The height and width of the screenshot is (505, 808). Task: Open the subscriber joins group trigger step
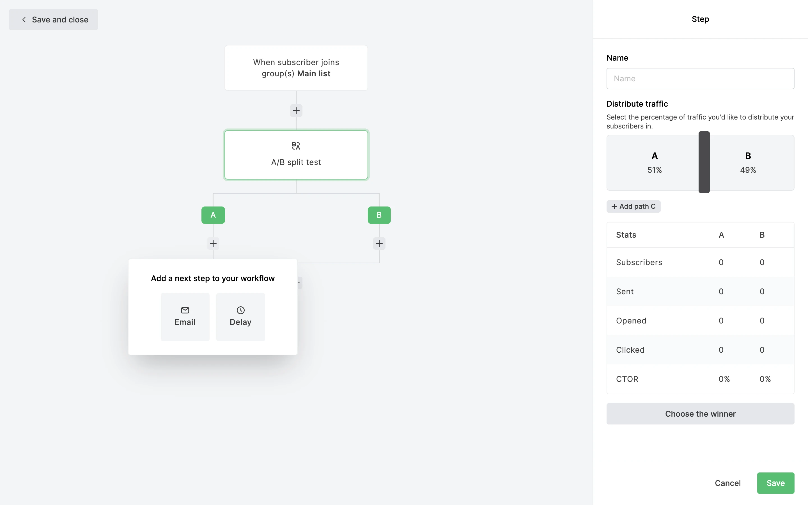296,68
